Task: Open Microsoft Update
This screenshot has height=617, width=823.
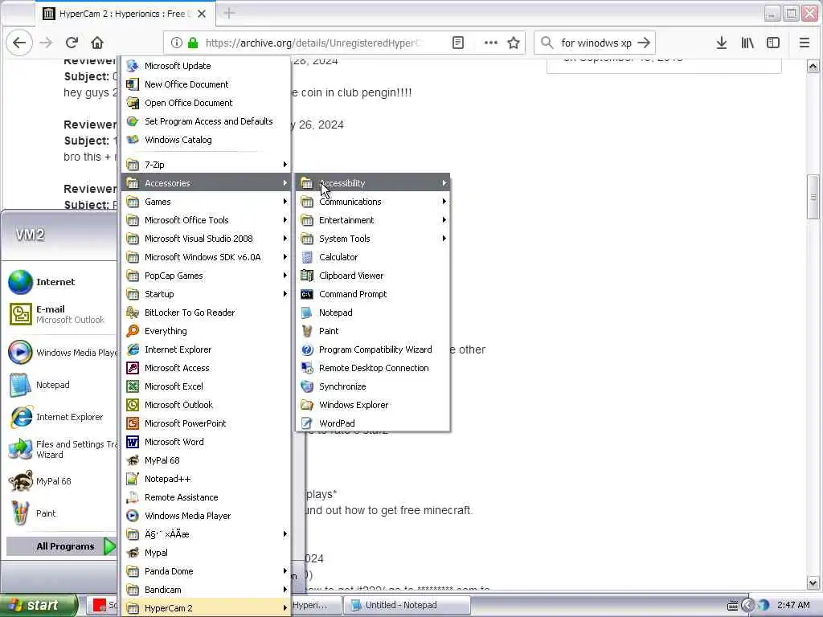Action: point(207,66)
